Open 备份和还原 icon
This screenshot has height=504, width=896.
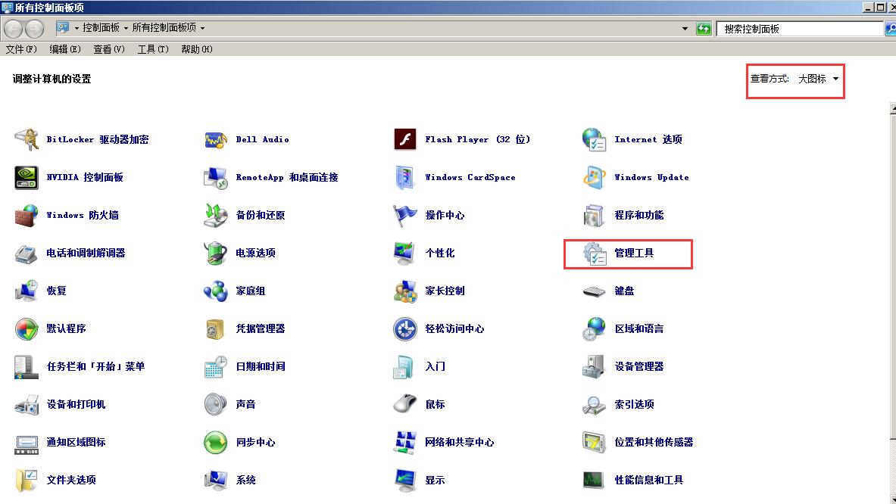pos(216,215)
